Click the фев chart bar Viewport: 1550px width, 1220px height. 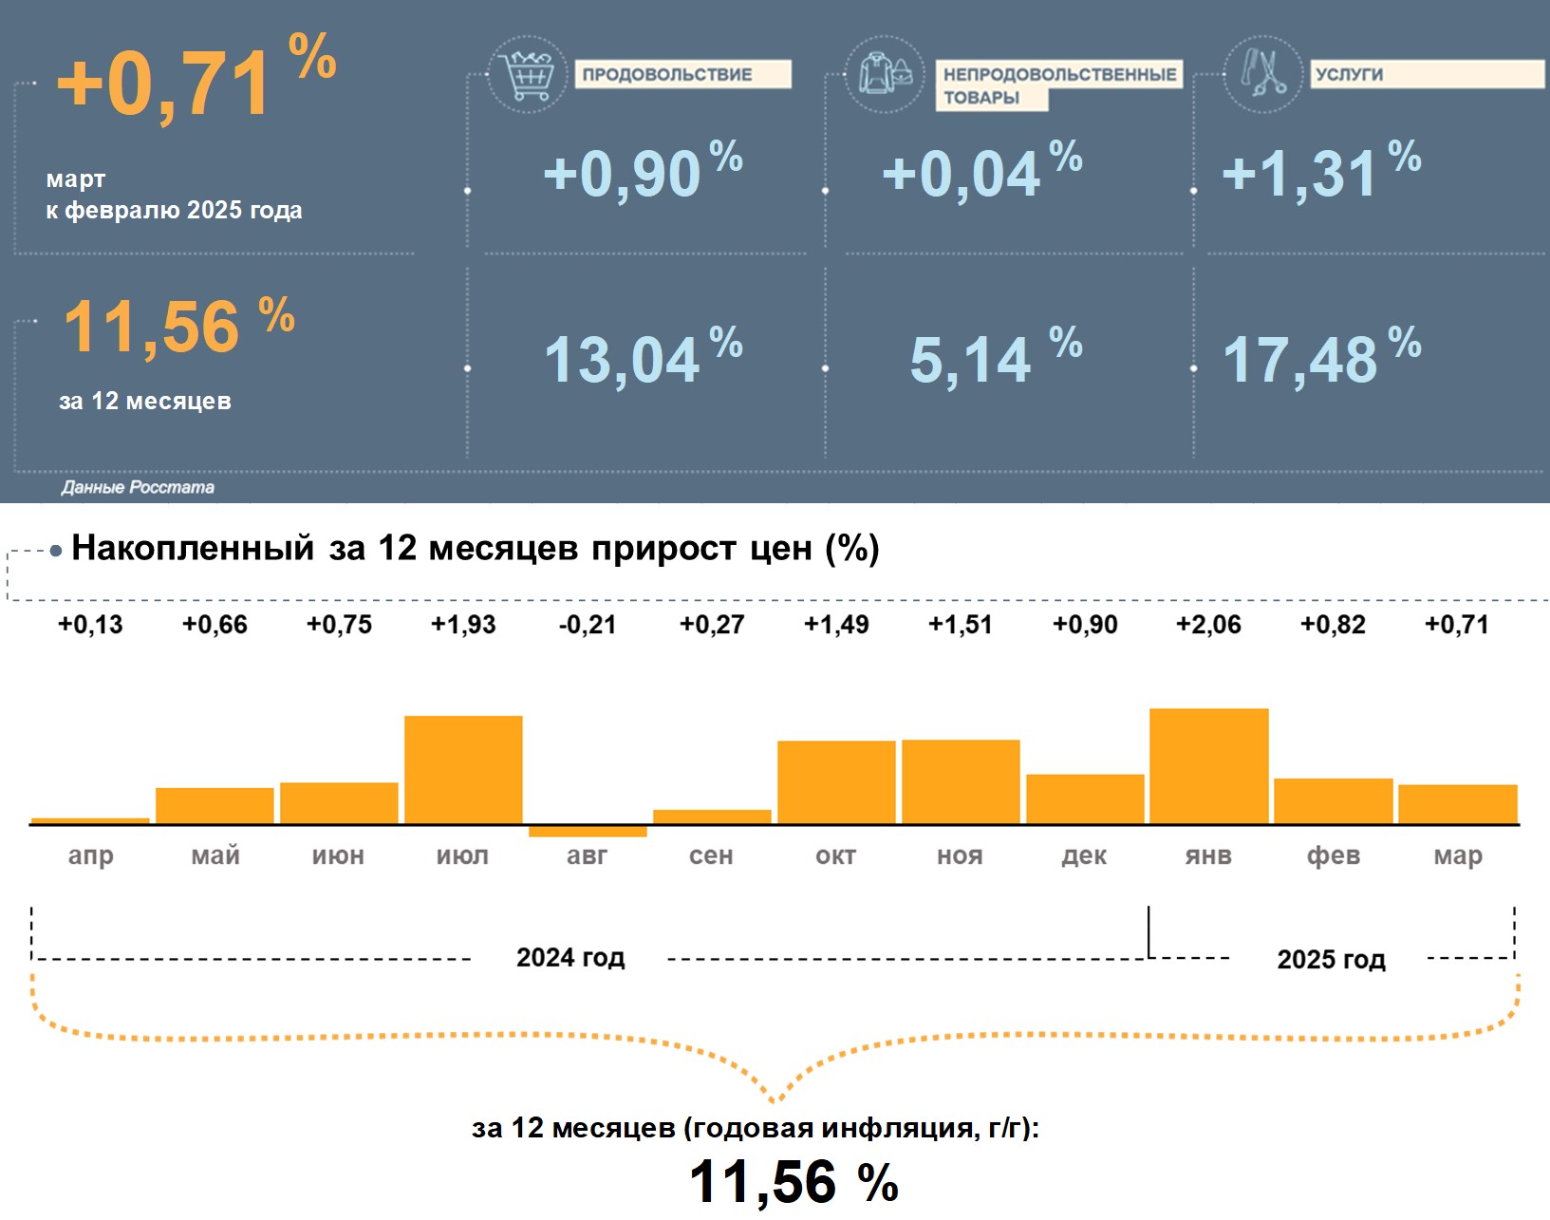tap(1334, 801)
